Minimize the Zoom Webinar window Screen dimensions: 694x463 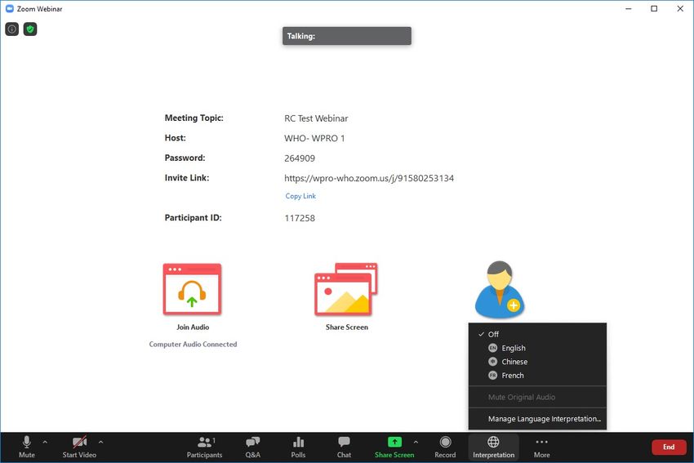[x=629, y=8]
